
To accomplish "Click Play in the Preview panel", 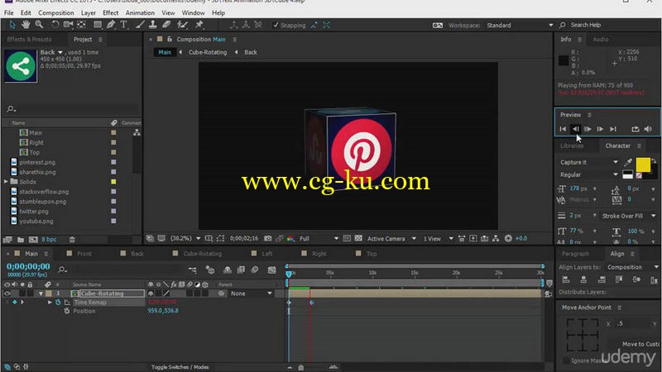I will [x=588, y=129].
